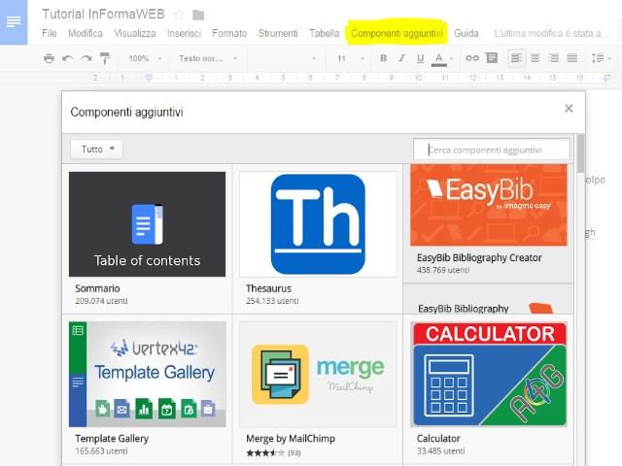Screen dimensions: 622x466
Task: Align text left
Action: [516, 58]
